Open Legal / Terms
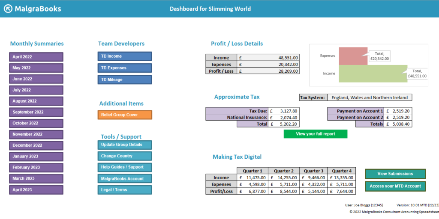The image size is (439, 219). click(125, 189)
